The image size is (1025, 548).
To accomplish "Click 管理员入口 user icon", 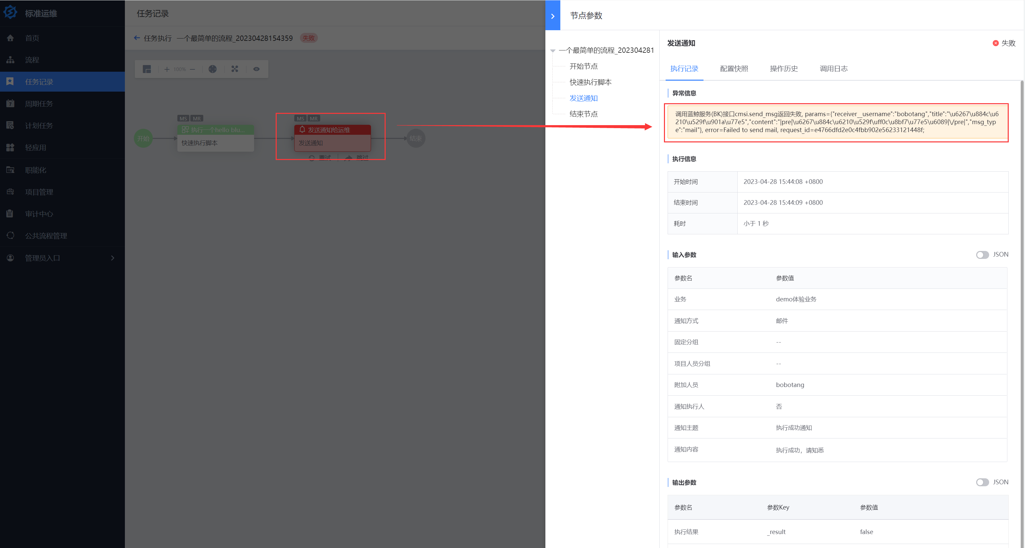I will 10,258.
